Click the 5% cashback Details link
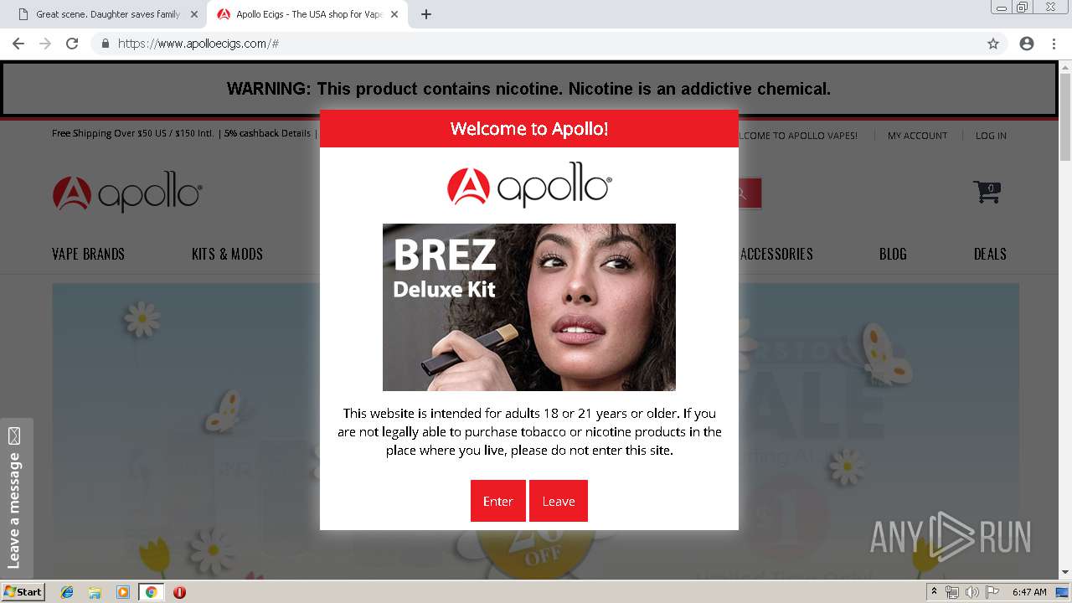1072x603 pixels. tap(267, 133)
